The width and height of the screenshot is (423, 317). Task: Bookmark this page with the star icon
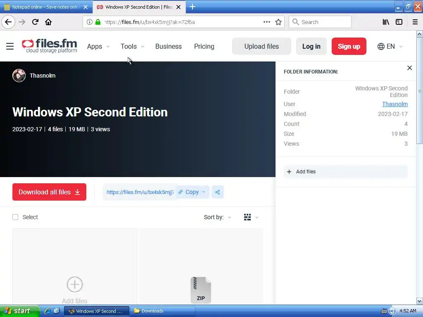(278, 22)
